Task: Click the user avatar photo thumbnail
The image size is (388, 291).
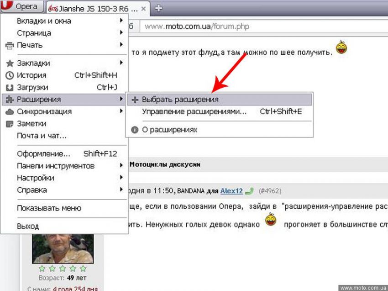Action: (63, 249)
